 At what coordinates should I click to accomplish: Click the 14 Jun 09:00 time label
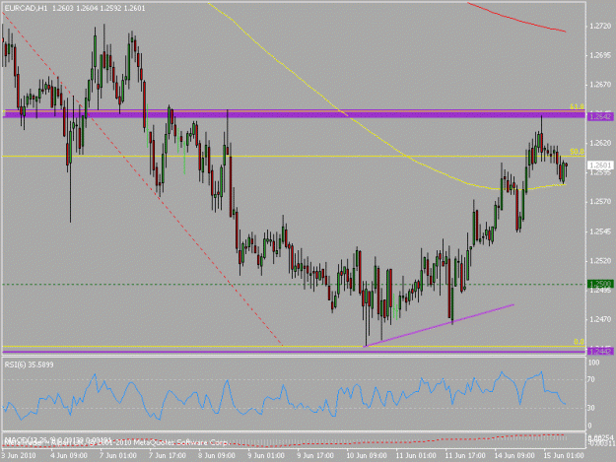[x=514, y=456]
